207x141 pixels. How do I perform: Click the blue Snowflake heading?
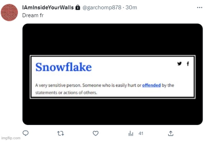point(64,67)
